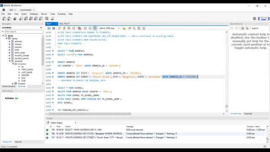This screenshot has height=152, width=270.
Task: Open a SQL script file from main toolbar
Action: 9,19
